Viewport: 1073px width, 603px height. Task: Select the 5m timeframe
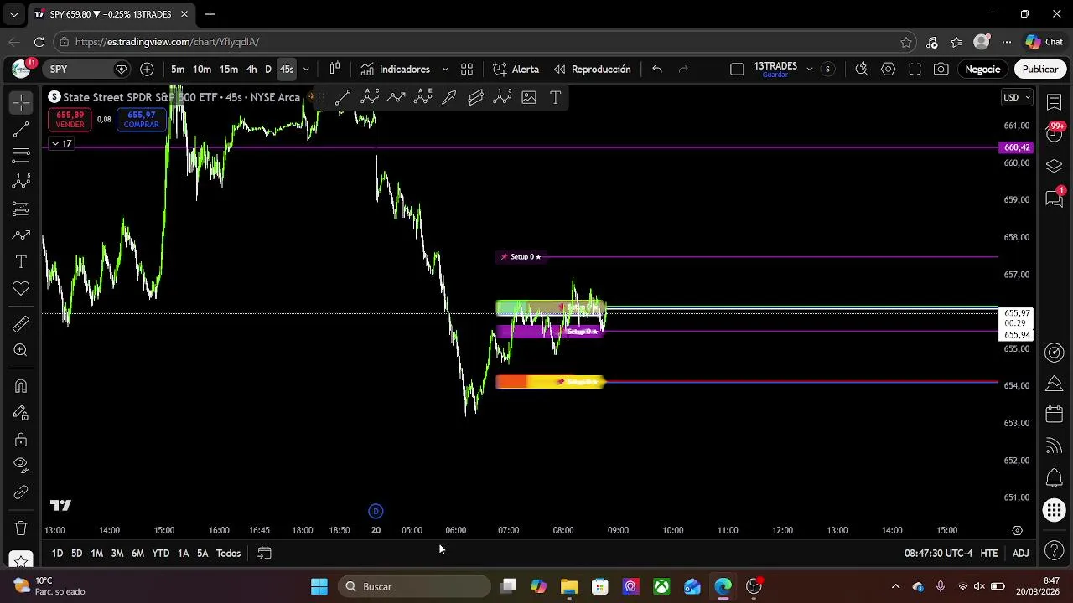tap(178, 70)
